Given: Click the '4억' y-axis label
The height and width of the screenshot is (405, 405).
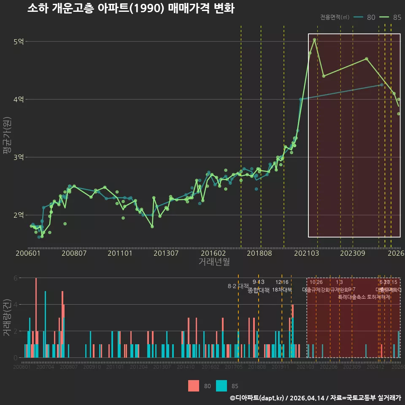Looking at the screenshot, I should [19, 100].
